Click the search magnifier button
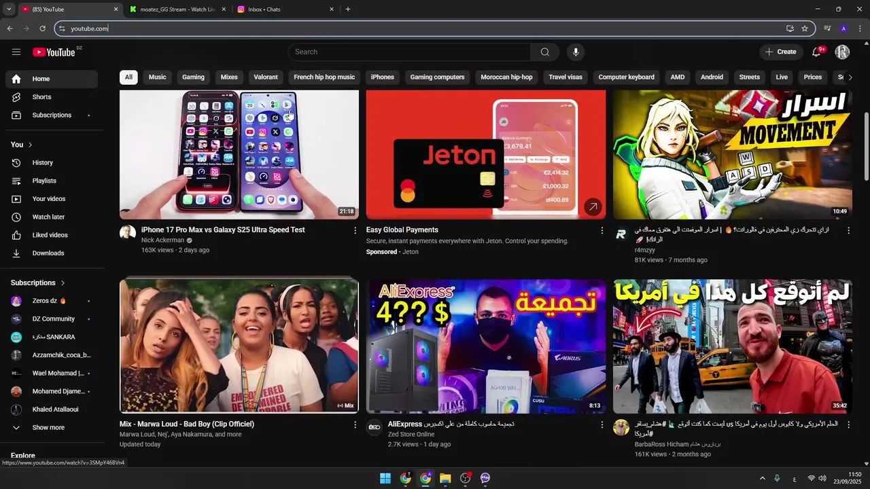The height and width of the screenshot is (489, 870). point(545,52)
